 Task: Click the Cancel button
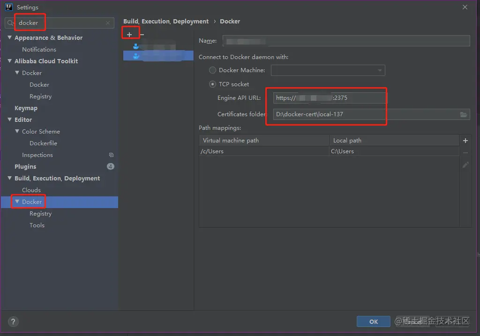click(412, 321)
